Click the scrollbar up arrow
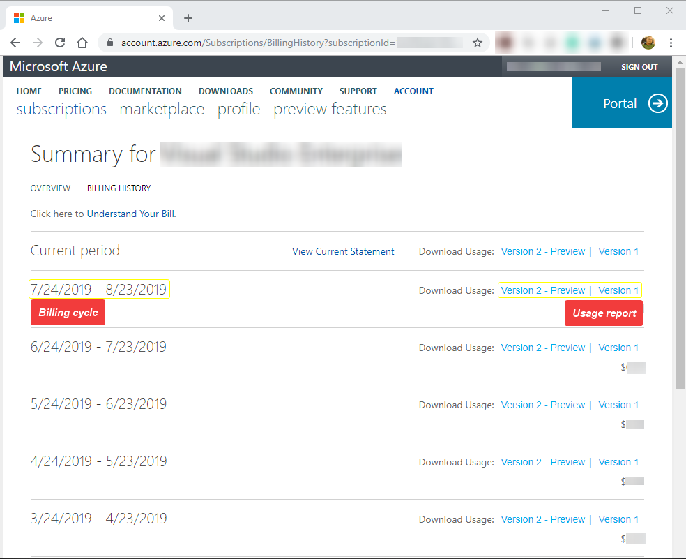The image size is (686, 559). tap(680, 61)
